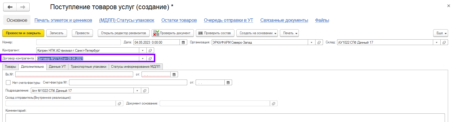Image resolution: width=453 pixels, height=122 pixels.
Task: Open calendar picker for document date
Action: 183,42
